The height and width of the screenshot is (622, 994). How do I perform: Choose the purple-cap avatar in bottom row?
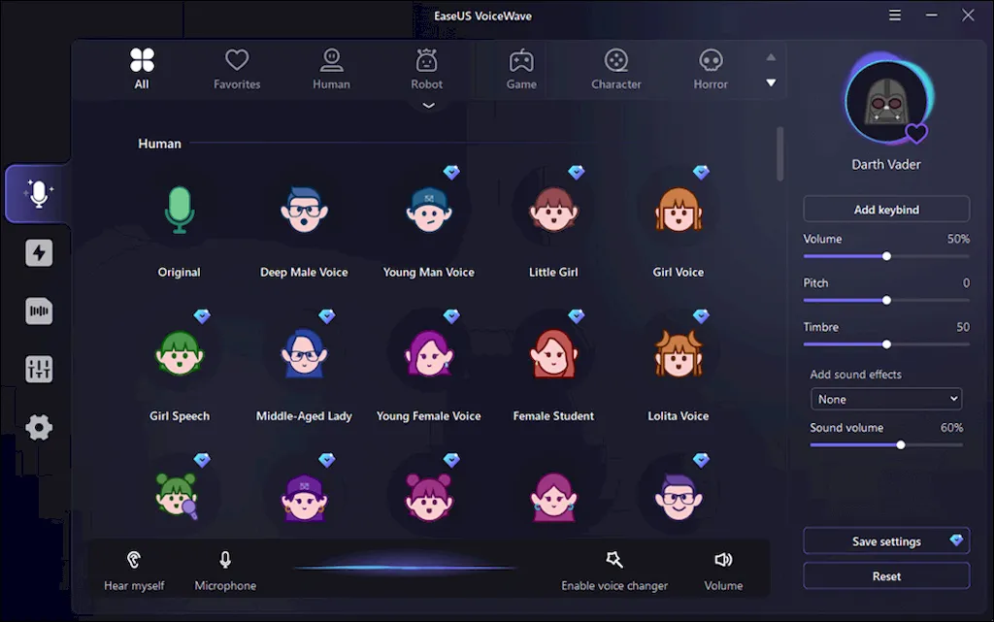[x=304, y=497]
